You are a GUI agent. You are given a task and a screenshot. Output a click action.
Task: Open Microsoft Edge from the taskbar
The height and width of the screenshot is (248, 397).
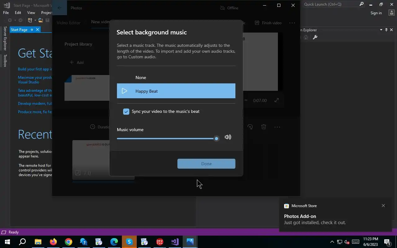click(114, 242)
